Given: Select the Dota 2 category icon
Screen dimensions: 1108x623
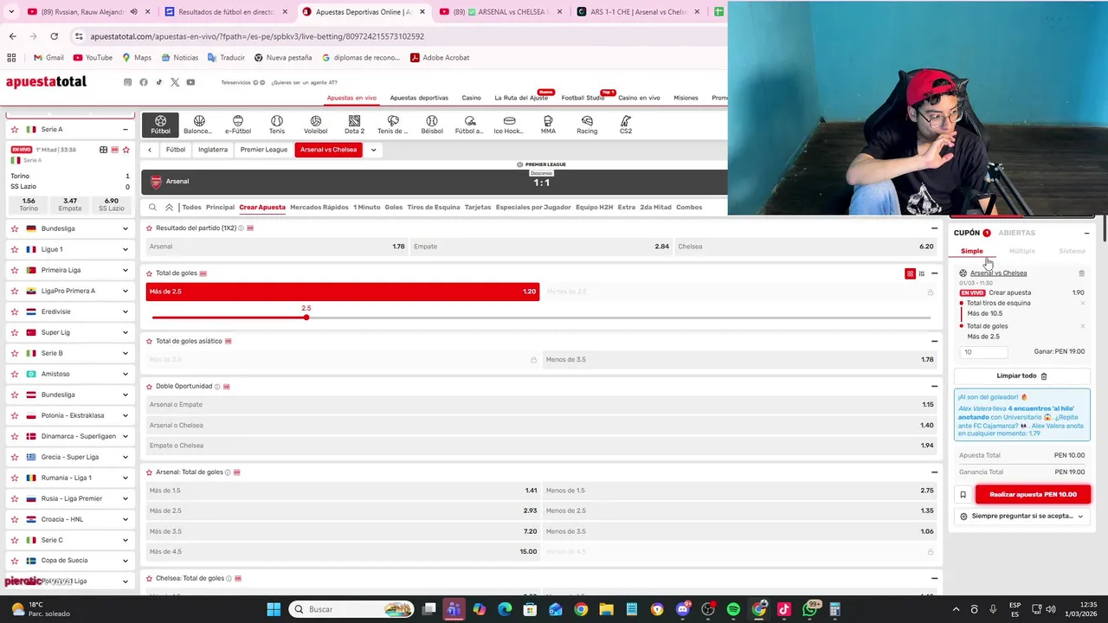Looking at the screenshot, I should click(354, 125).
